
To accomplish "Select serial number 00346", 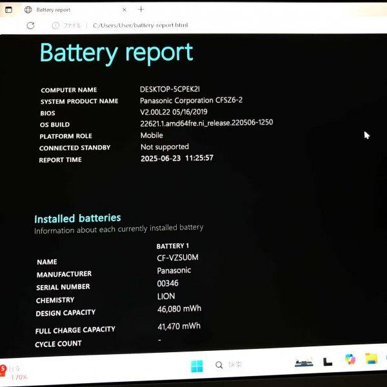I will pyautogui.click(x=168, y=283).
